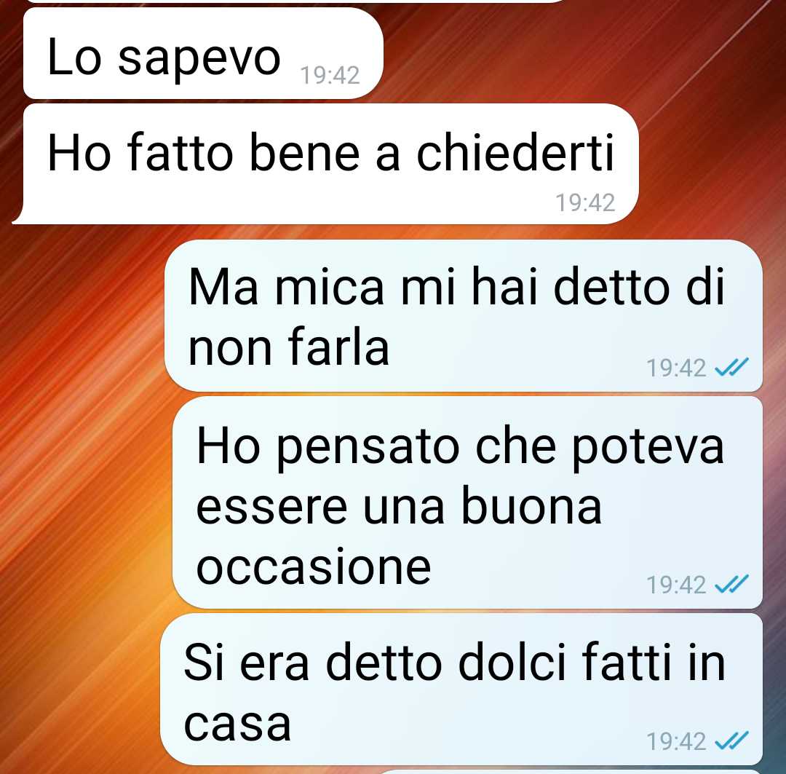
Task: Click the word "sapevo" in first message
Action: pos(199,59)
